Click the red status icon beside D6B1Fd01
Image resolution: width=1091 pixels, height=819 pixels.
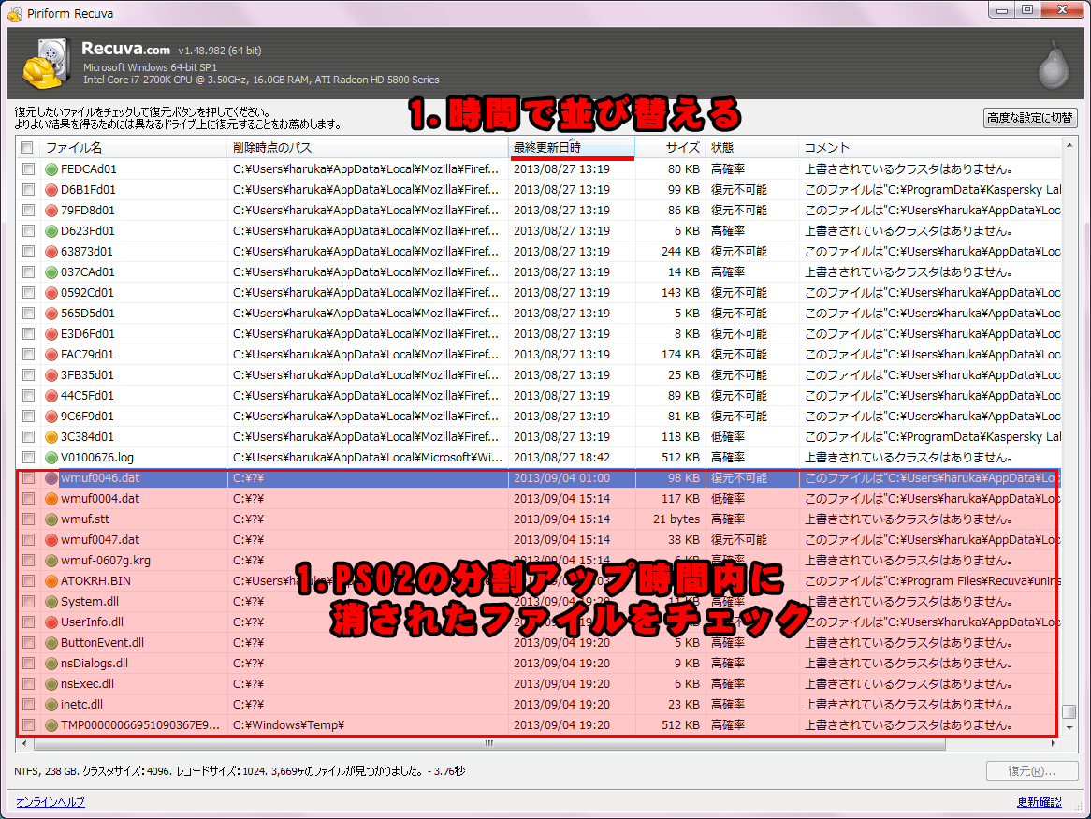pos(51,190)
